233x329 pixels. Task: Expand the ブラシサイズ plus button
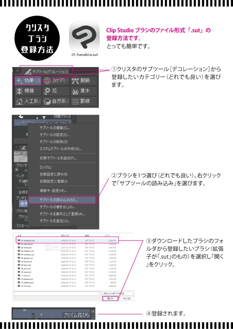(x=17, y=170)
